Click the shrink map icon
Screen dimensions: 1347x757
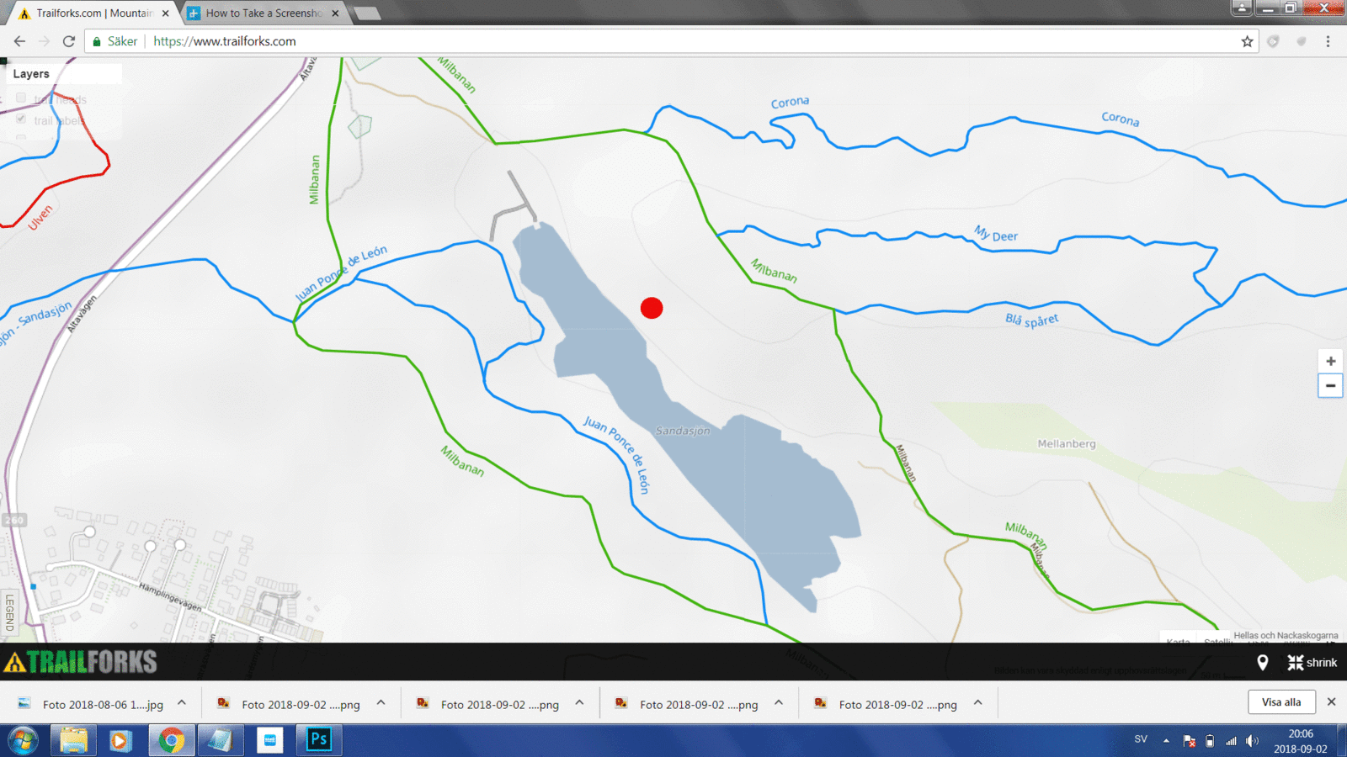1296,663
